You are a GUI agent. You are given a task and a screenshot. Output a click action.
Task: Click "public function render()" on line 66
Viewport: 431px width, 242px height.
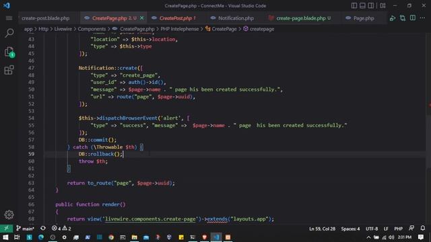90,204
